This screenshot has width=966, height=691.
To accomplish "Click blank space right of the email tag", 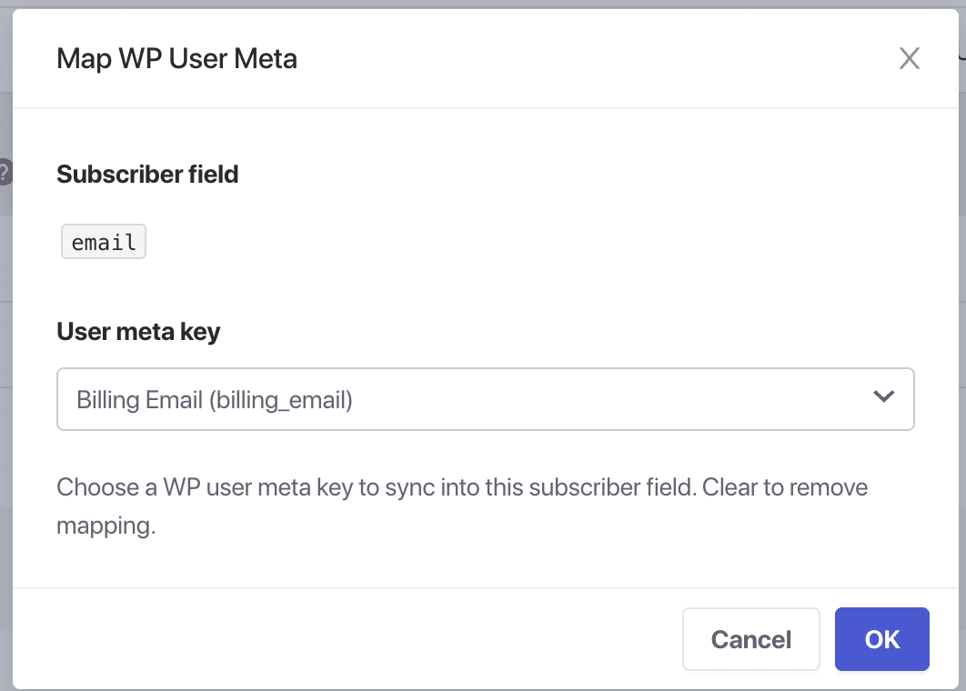I will 455,243.
